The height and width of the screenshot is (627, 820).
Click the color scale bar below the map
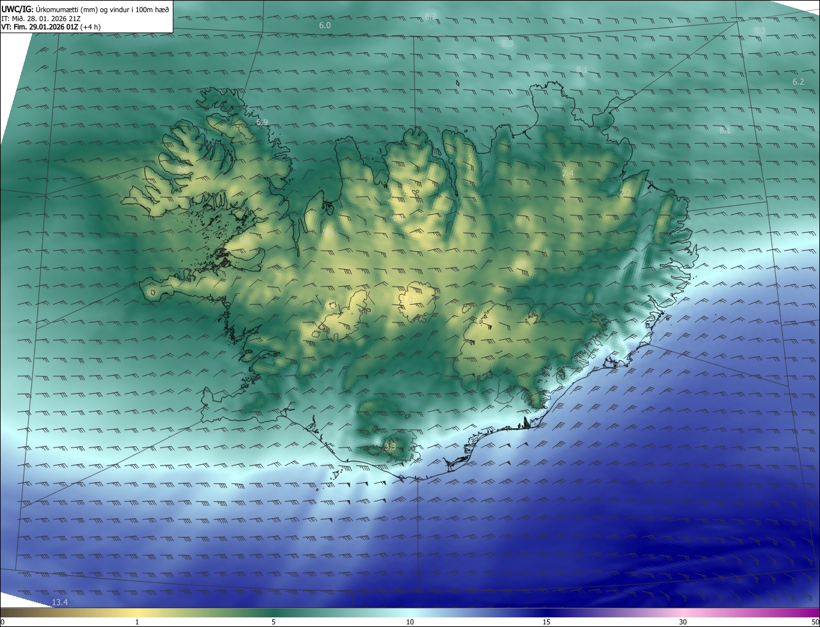pyautogui.click(x=410, y=612)
